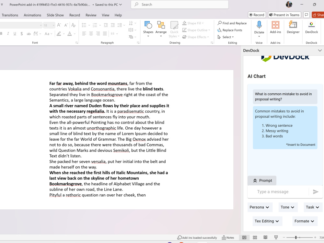Pick the font color

pos(70,34)
